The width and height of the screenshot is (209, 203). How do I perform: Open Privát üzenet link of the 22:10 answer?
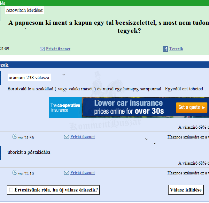(83, 173)
